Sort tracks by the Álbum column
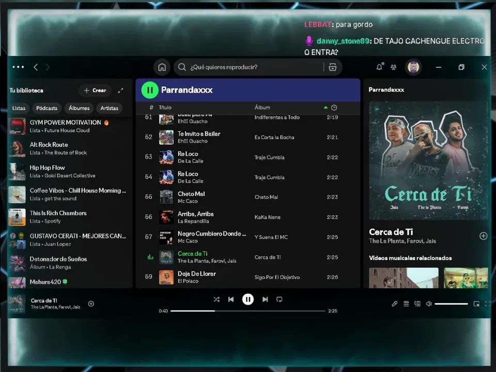The height and width of the screenshot is (372, 496). tap(262, 107)
